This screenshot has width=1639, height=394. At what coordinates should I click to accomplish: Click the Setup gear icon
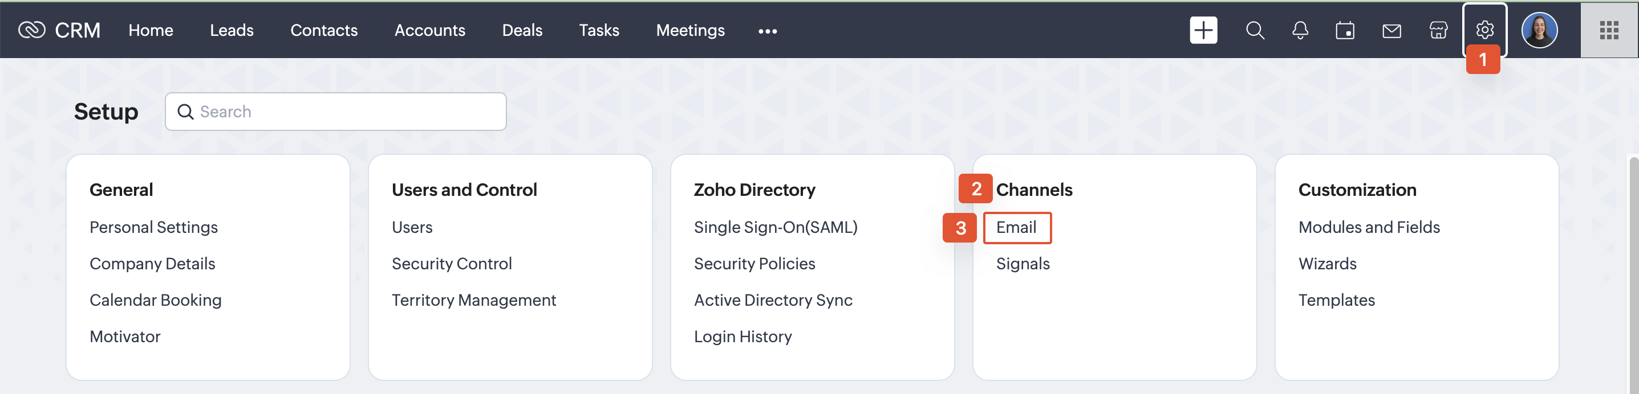point(1484,29)
